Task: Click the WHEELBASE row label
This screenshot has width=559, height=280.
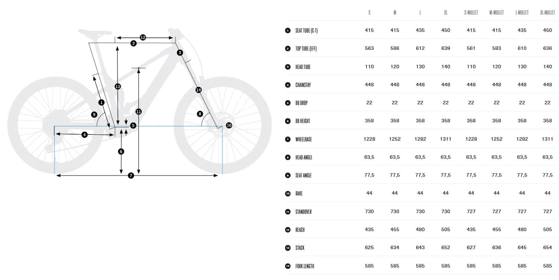Action: point(304,139)
